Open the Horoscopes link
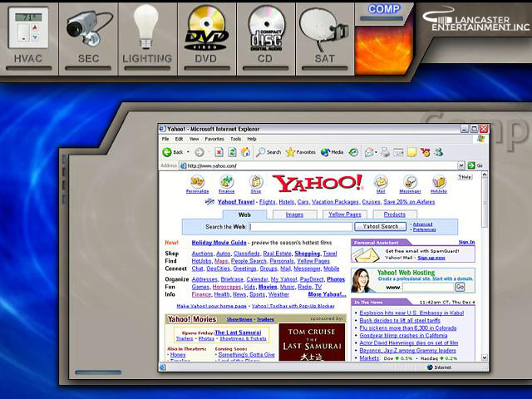 tap(227, 287)
